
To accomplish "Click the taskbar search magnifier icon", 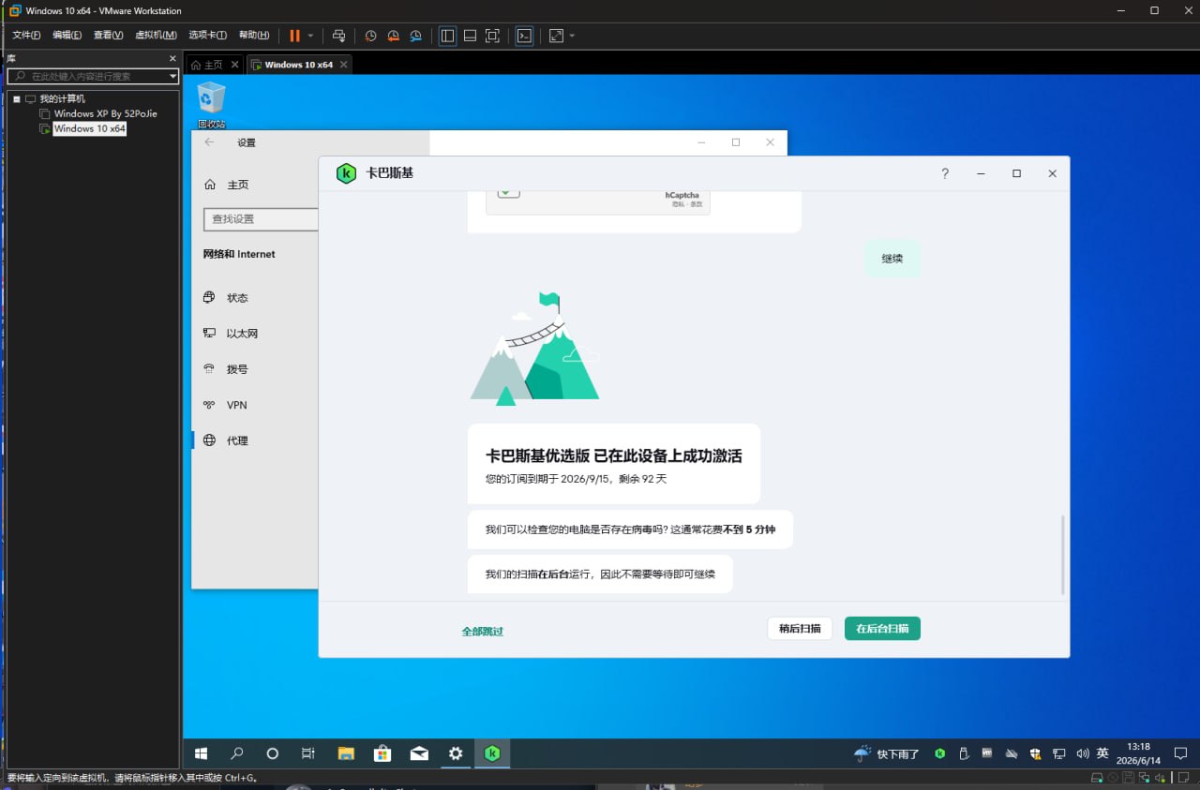I will [237, 753].
